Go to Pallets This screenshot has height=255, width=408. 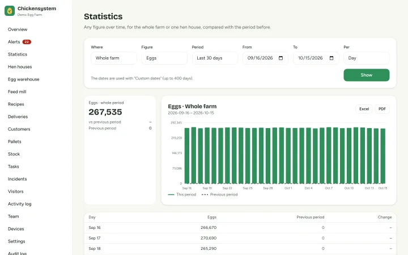click(x=14, y=142)
